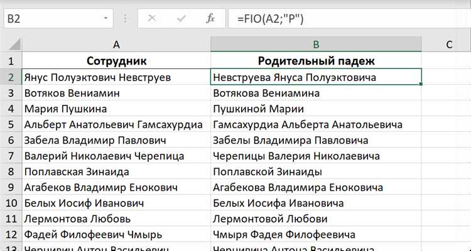Select header cell Родительный падеж

pyautogui.click(x=316, y=61)
